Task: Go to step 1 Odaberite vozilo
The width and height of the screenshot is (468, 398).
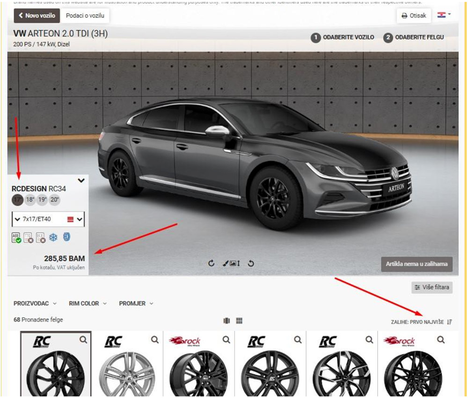Action: pos(343,37)
